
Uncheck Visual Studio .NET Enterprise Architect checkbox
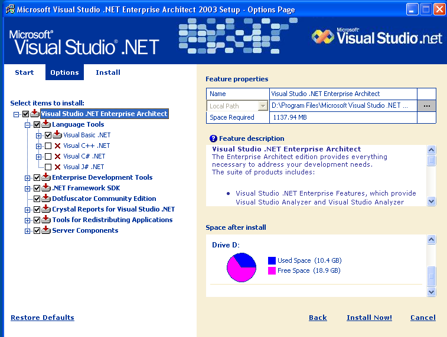pos(25,114)
